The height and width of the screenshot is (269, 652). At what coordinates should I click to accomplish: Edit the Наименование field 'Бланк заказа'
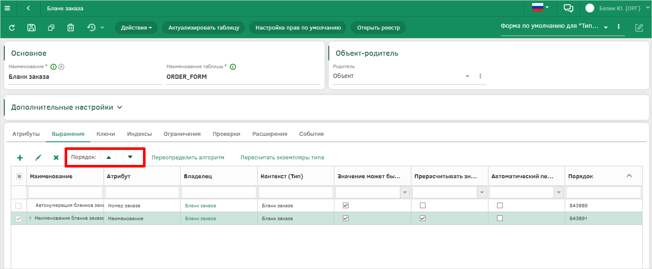85,77
